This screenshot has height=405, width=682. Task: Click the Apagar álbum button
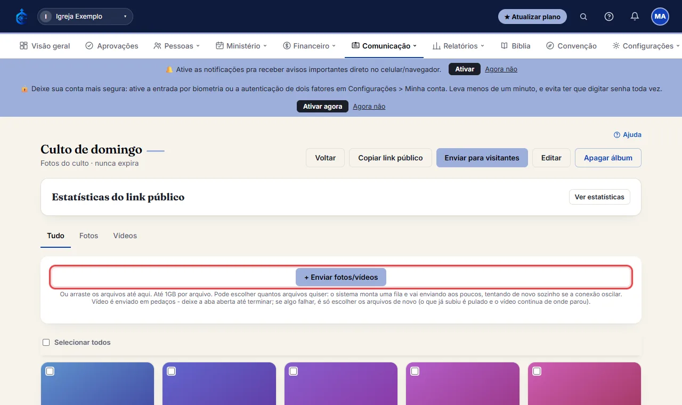point(608,158)
